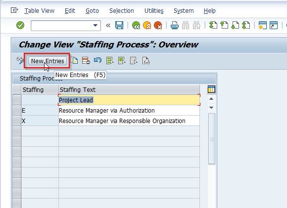The width and height of the screenshot is (287, 208).
Task: Click the Staffing cell containing X
Action: tap(40, 121)
